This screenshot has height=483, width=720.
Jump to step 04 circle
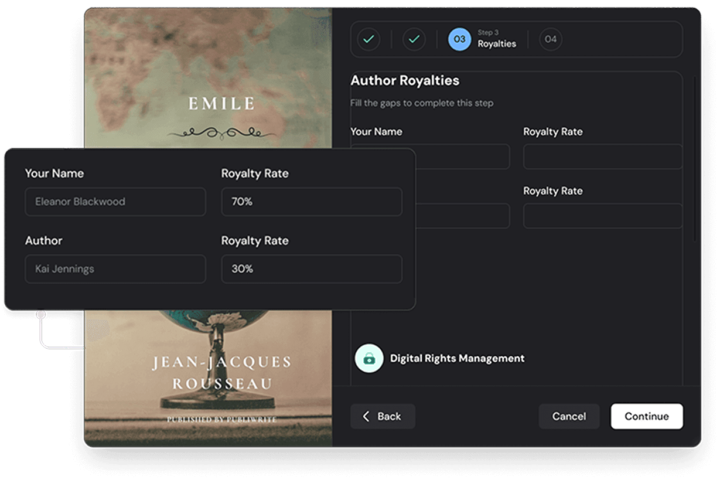tap(550, 39)
